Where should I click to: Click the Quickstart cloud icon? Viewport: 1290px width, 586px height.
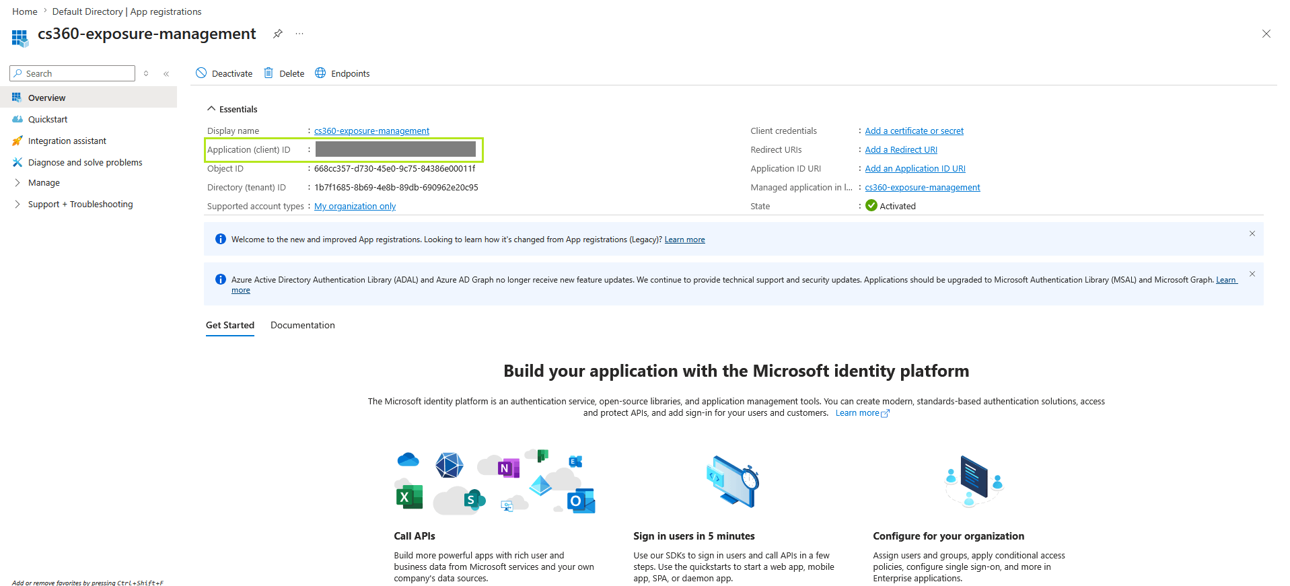[17, 119]
